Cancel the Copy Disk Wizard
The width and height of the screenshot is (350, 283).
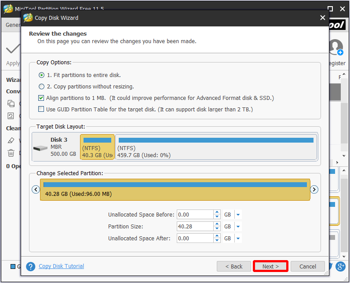click(308, 266)
